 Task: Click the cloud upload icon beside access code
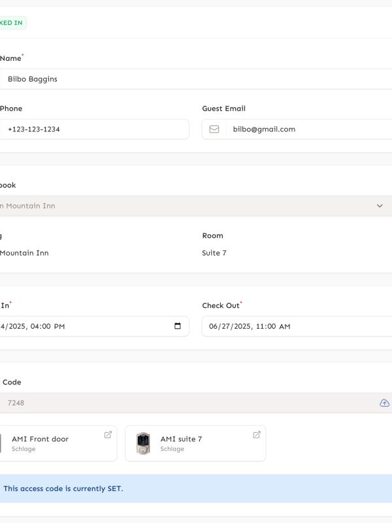click(384, 403)
